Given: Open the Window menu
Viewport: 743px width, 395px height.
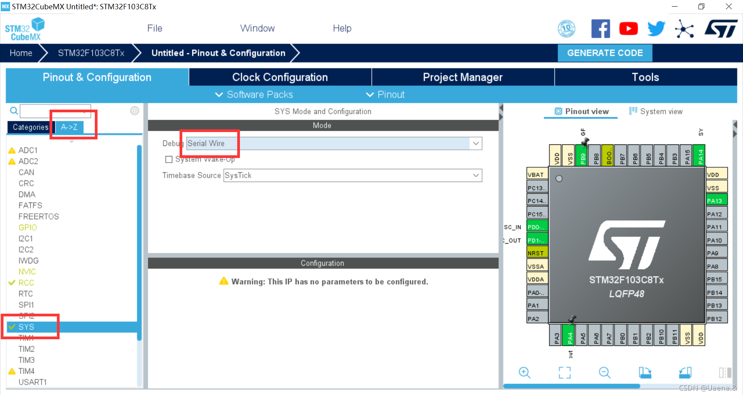Looking at the screenshot, I should pos(257,28).
